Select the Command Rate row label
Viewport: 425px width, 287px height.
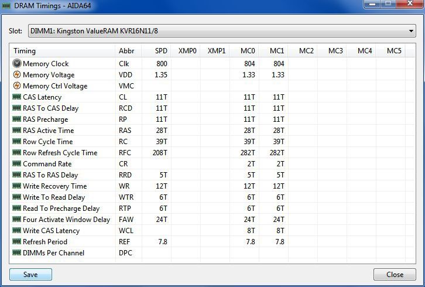point(47,164)
